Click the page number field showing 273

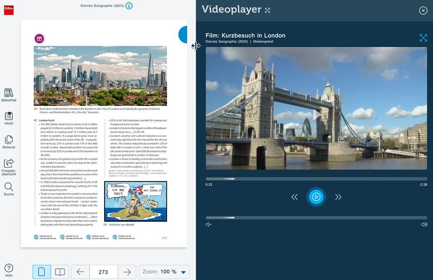(x=104, y=272)
